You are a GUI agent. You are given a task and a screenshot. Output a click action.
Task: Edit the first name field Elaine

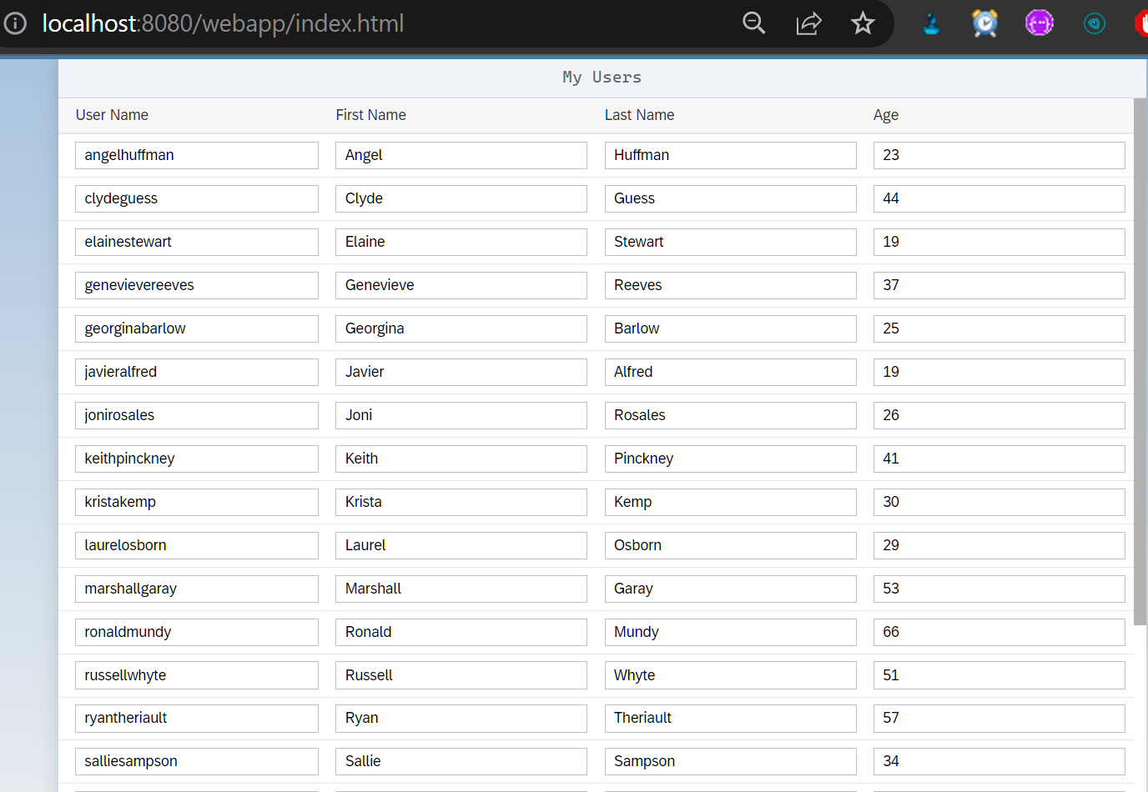(x=461, y=242)
